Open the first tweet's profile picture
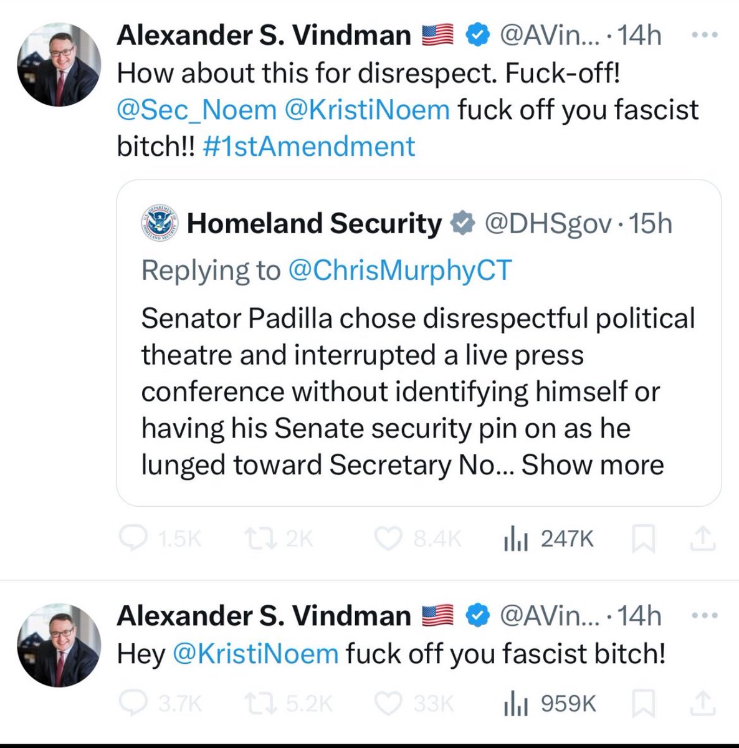739x748 pixels. [x=59, y=65]
